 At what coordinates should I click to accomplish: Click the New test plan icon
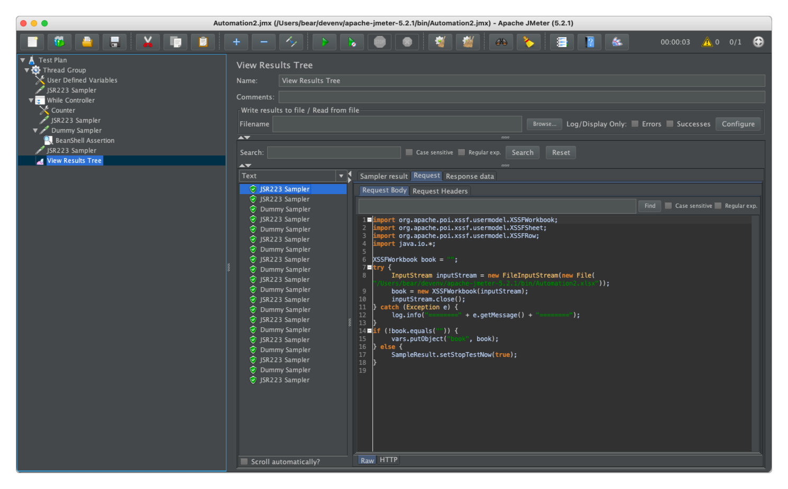tap(32, 42)
